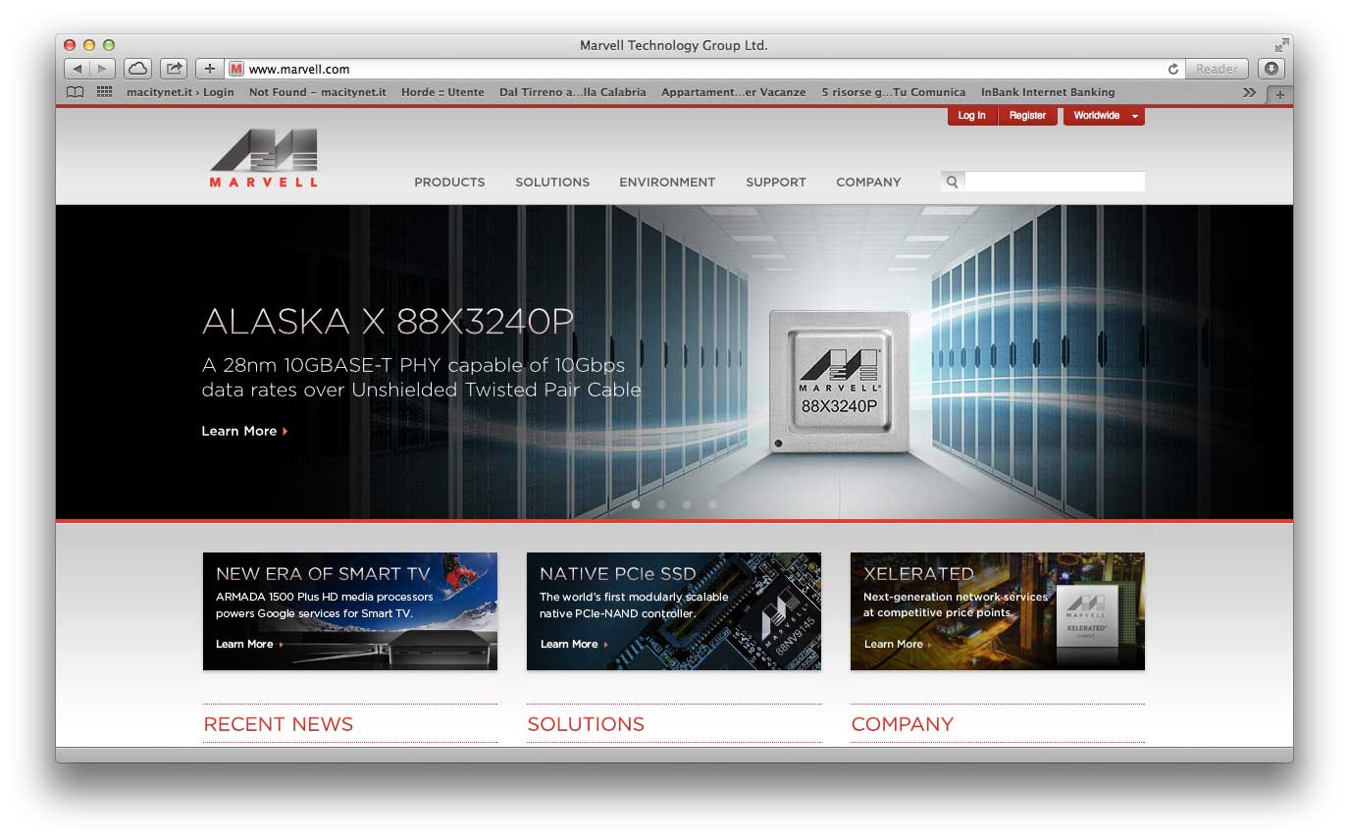Open the 'Dal Tirreno a...lla Calabria' bookmark
1349x840 pixels.
(573, 92)
